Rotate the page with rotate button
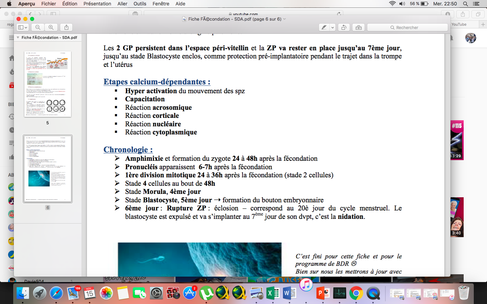Viewport: 487px width, 304px height. pos(344,27)
